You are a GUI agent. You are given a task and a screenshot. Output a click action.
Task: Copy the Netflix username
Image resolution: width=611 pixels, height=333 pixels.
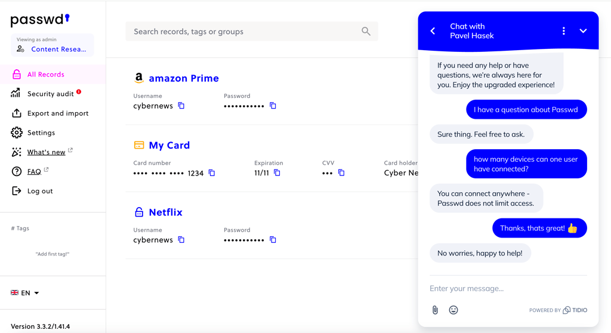pyautogui.click(x=181, y=240)
